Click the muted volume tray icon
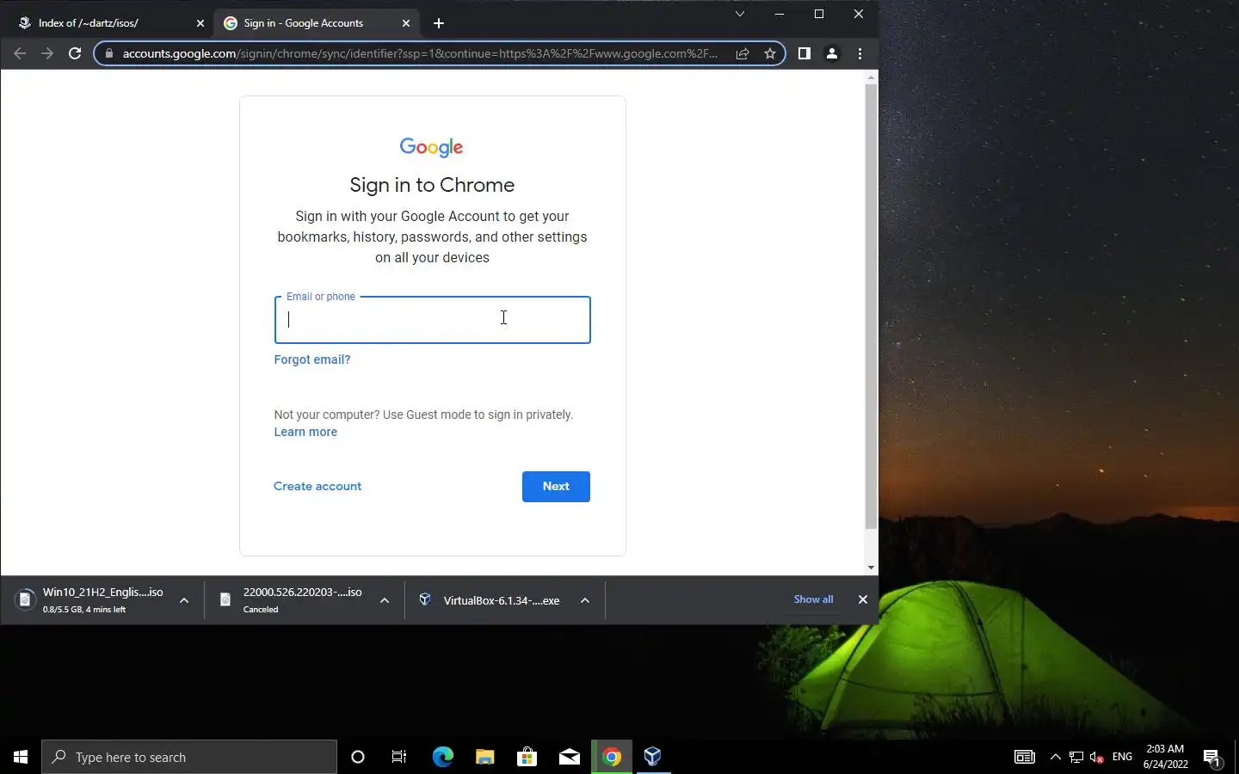Viewport: 1239px width, 774px height. (1097, 757)
